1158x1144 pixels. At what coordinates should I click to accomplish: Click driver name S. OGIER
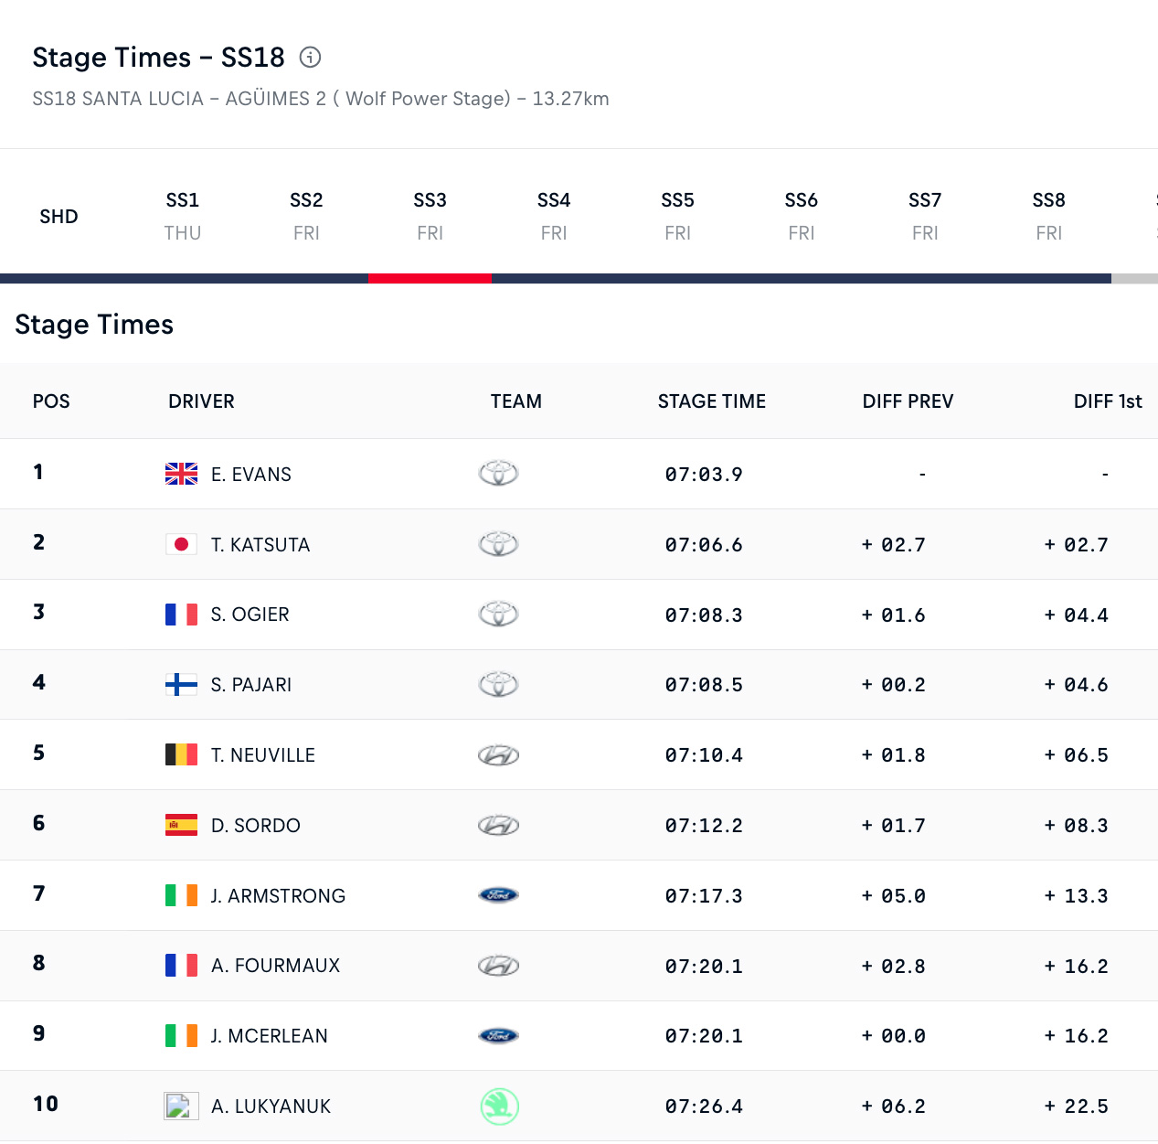[250, 615]
